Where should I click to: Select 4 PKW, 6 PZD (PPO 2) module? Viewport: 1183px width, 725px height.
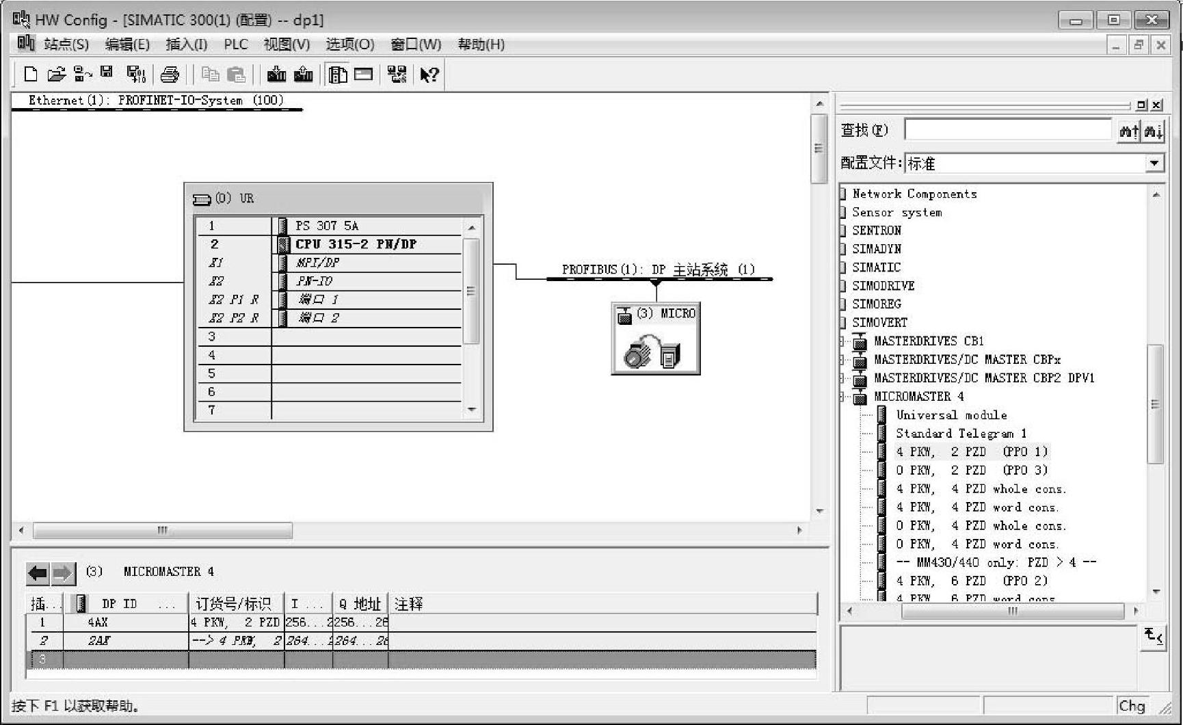[x=972, y=581]
